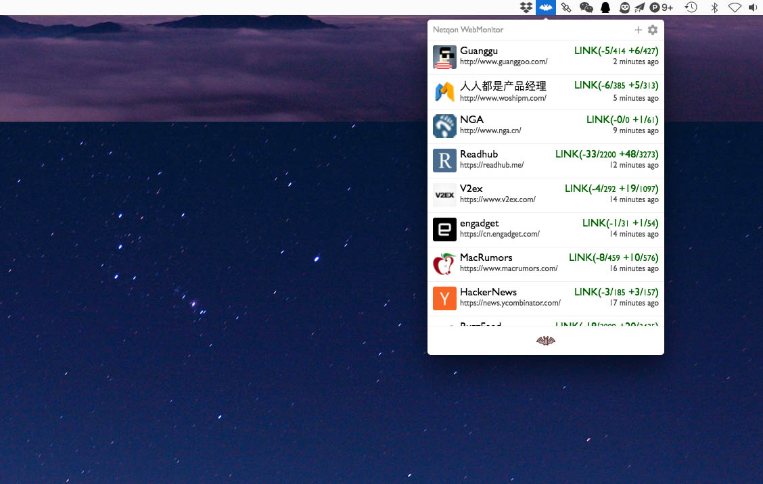Click the Netqon WebMonitor header title

pos(468,30)
